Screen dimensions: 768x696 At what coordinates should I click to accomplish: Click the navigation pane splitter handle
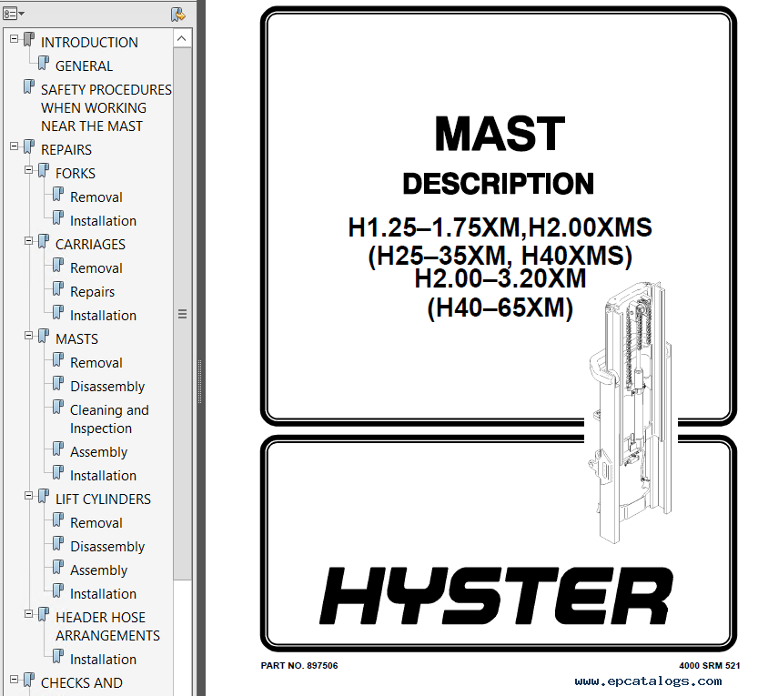coord(200,382)
